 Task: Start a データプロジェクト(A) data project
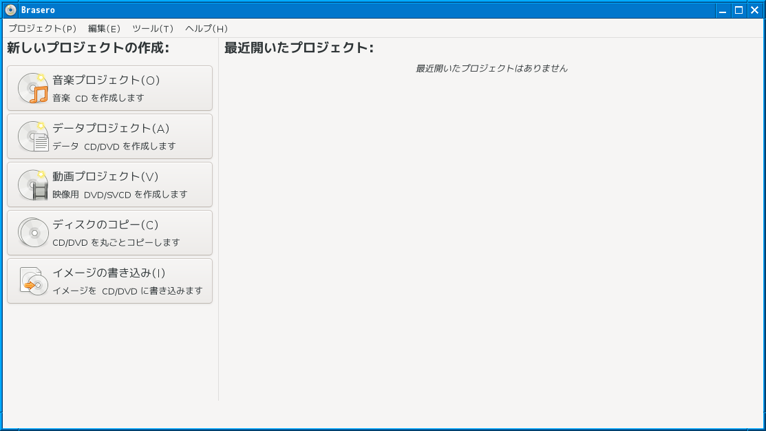tap(110, 136)
